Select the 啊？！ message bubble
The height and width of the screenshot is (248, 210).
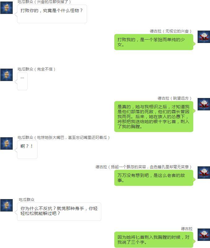tap(27, 150)
